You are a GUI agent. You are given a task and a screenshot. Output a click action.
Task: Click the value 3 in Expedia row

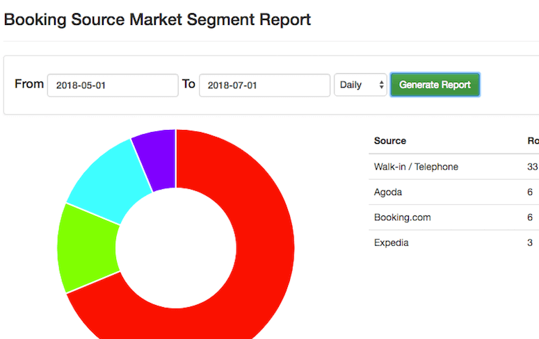tap(530, 242)
